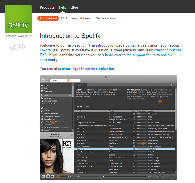The width and height of the screenshot is (195, 183).
Task: Follow the 'checking out our FAQ' link
Action: point(168,50)
